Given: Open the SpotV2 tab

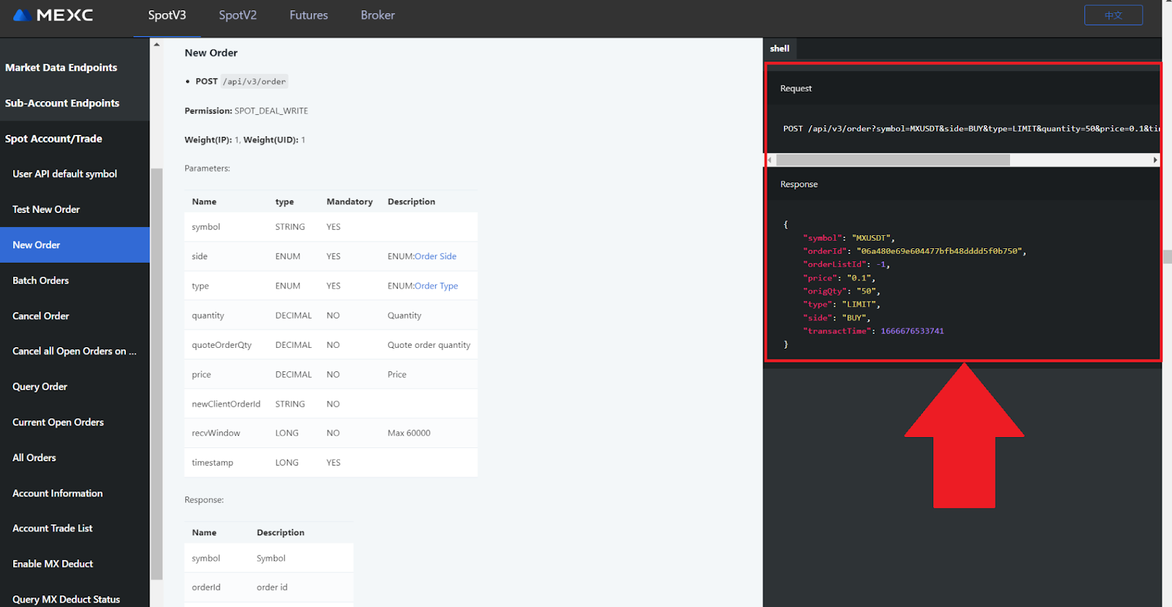Looking at the screenshot, I should click(x=238, y=15).
